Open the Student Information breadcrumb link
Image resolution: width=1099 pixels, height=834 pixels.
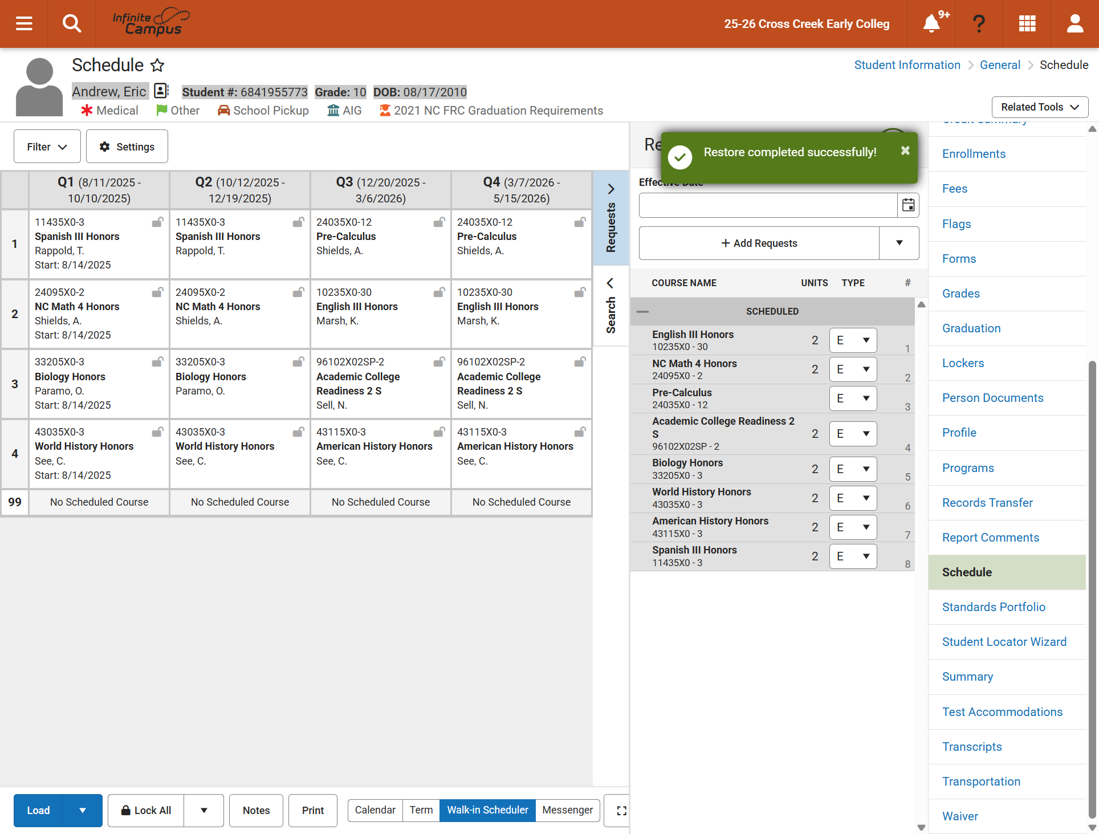click(x=907, y=65)
